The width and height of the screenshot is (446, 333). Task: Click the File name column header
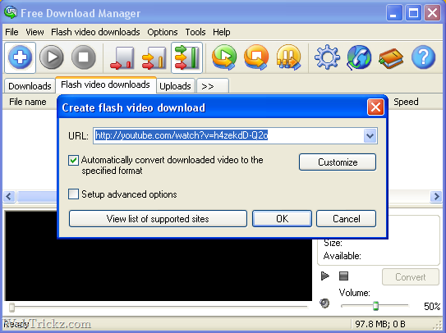point(28,102)
